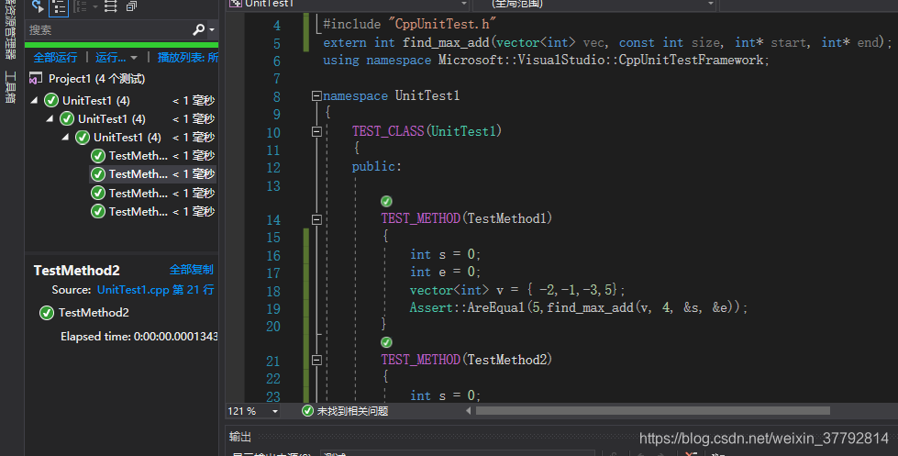This screenshot has width=898, height=456.
Task: Click the editor horizontal scrollbar thumb
Action: click(653, 411)
